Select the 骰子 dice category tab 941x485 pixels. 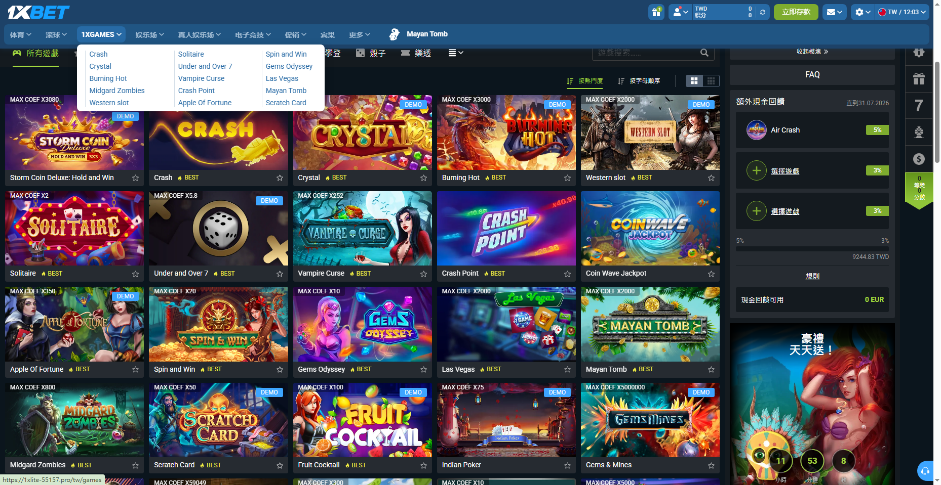coord(371,53)
